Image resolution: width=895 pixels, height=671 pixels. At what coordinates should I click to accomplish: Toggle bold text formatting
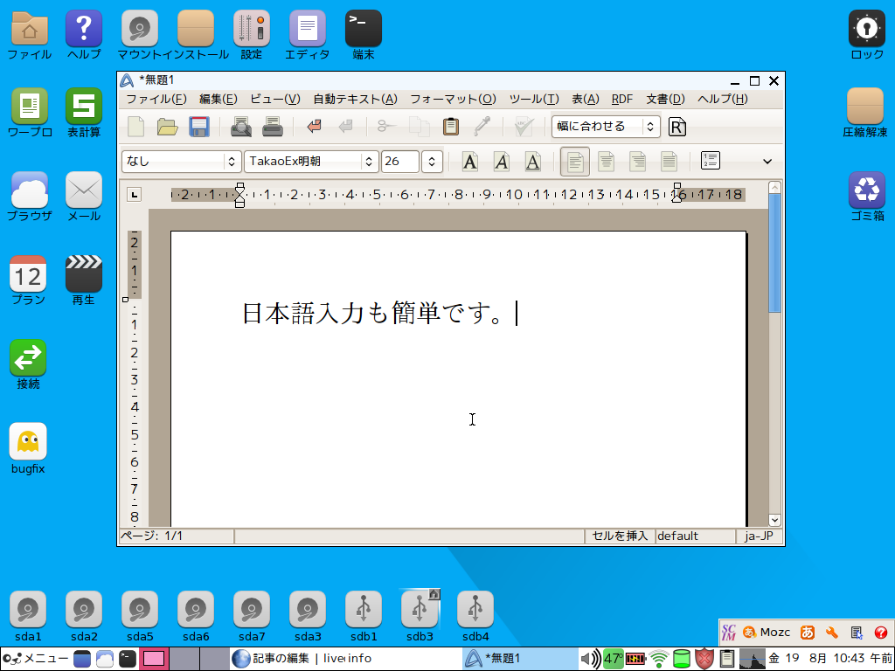pyautogui.click(x=469, y=162)
